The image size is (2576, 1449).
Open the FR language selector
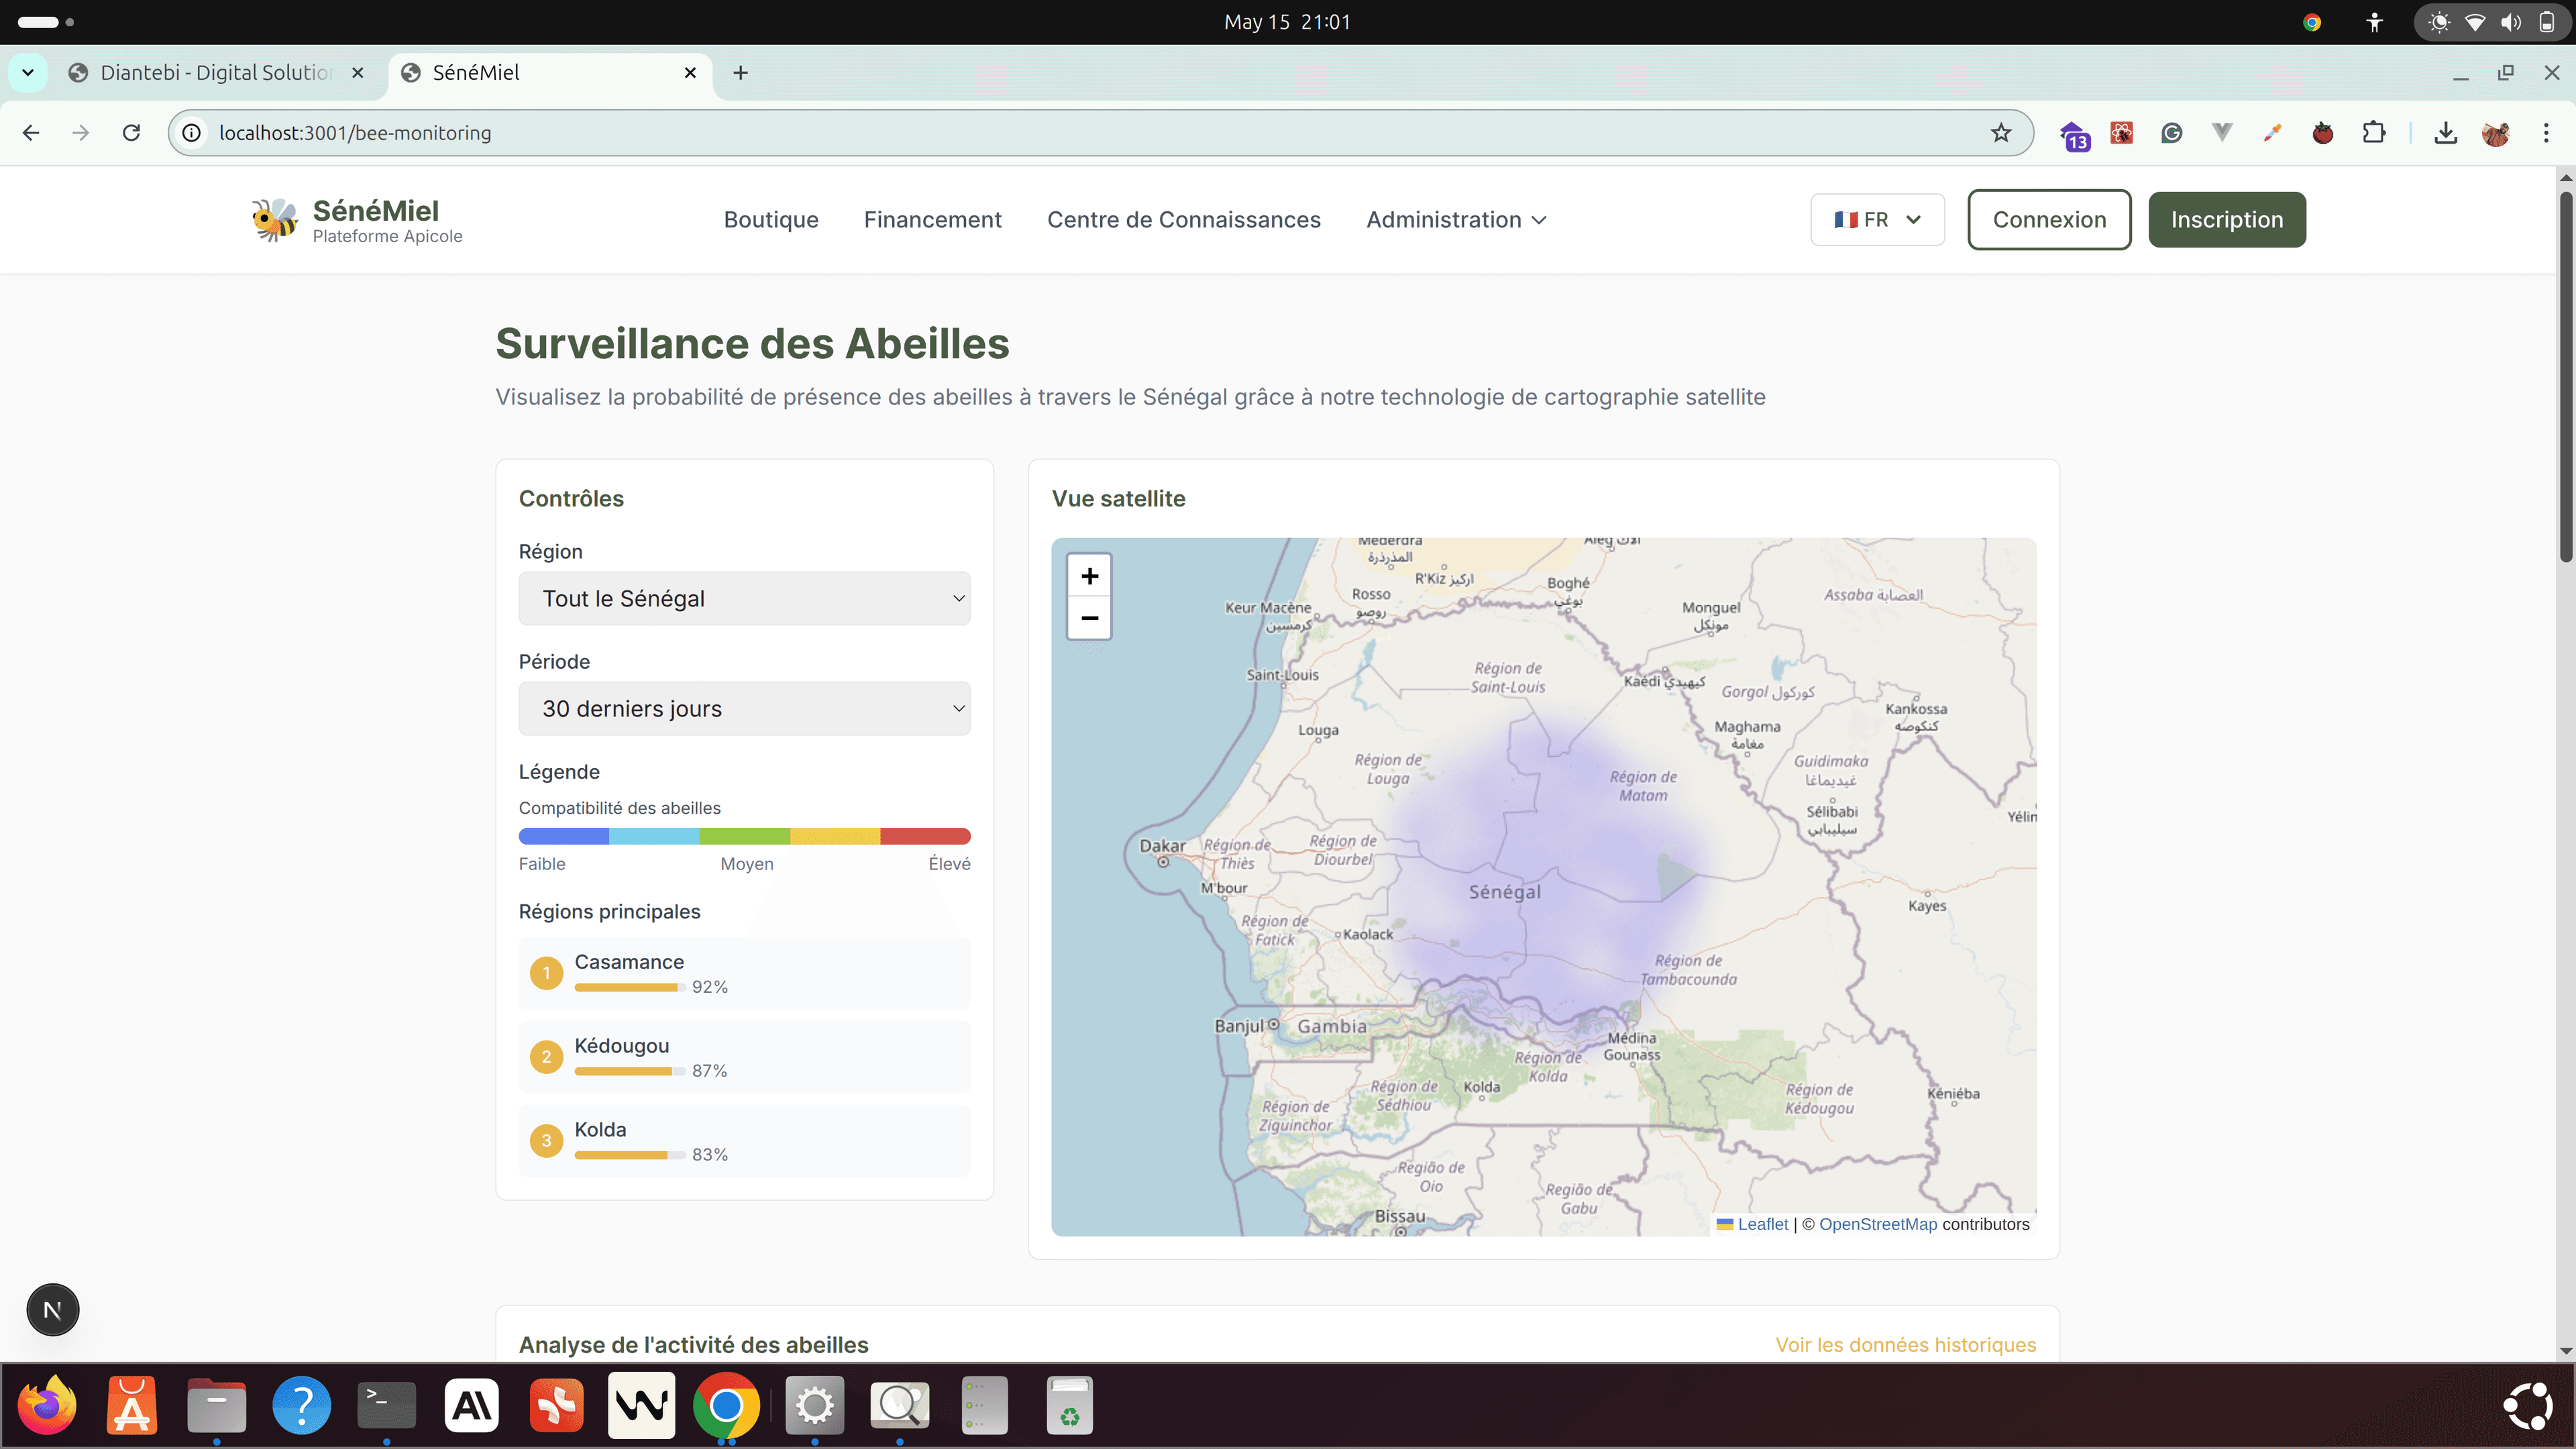[x=1876, y=219]
